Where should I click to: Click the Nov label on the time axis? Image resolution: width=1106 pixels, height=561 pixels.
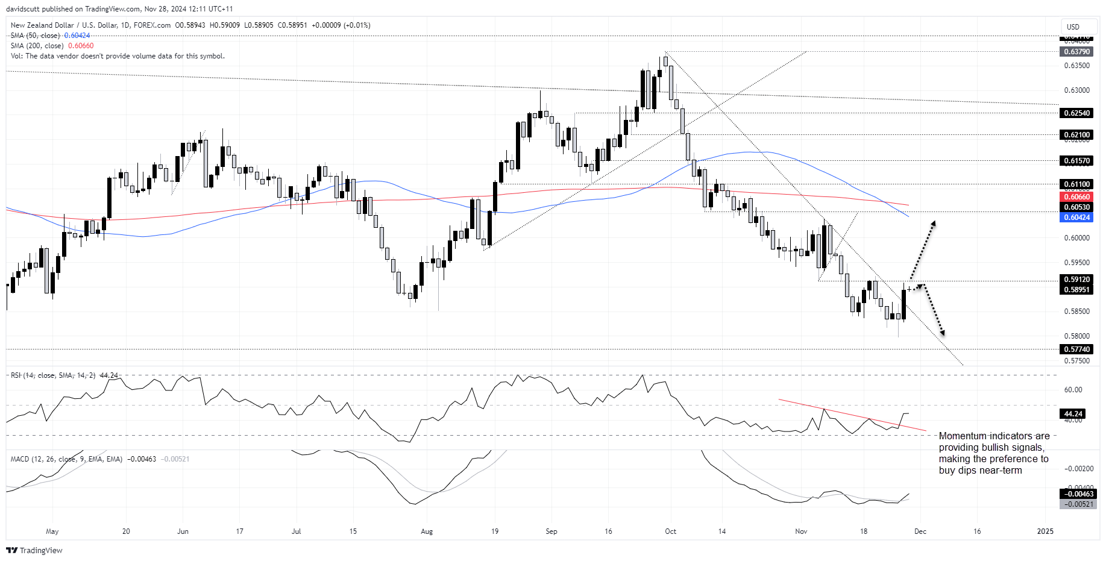[x=801, y=531]
